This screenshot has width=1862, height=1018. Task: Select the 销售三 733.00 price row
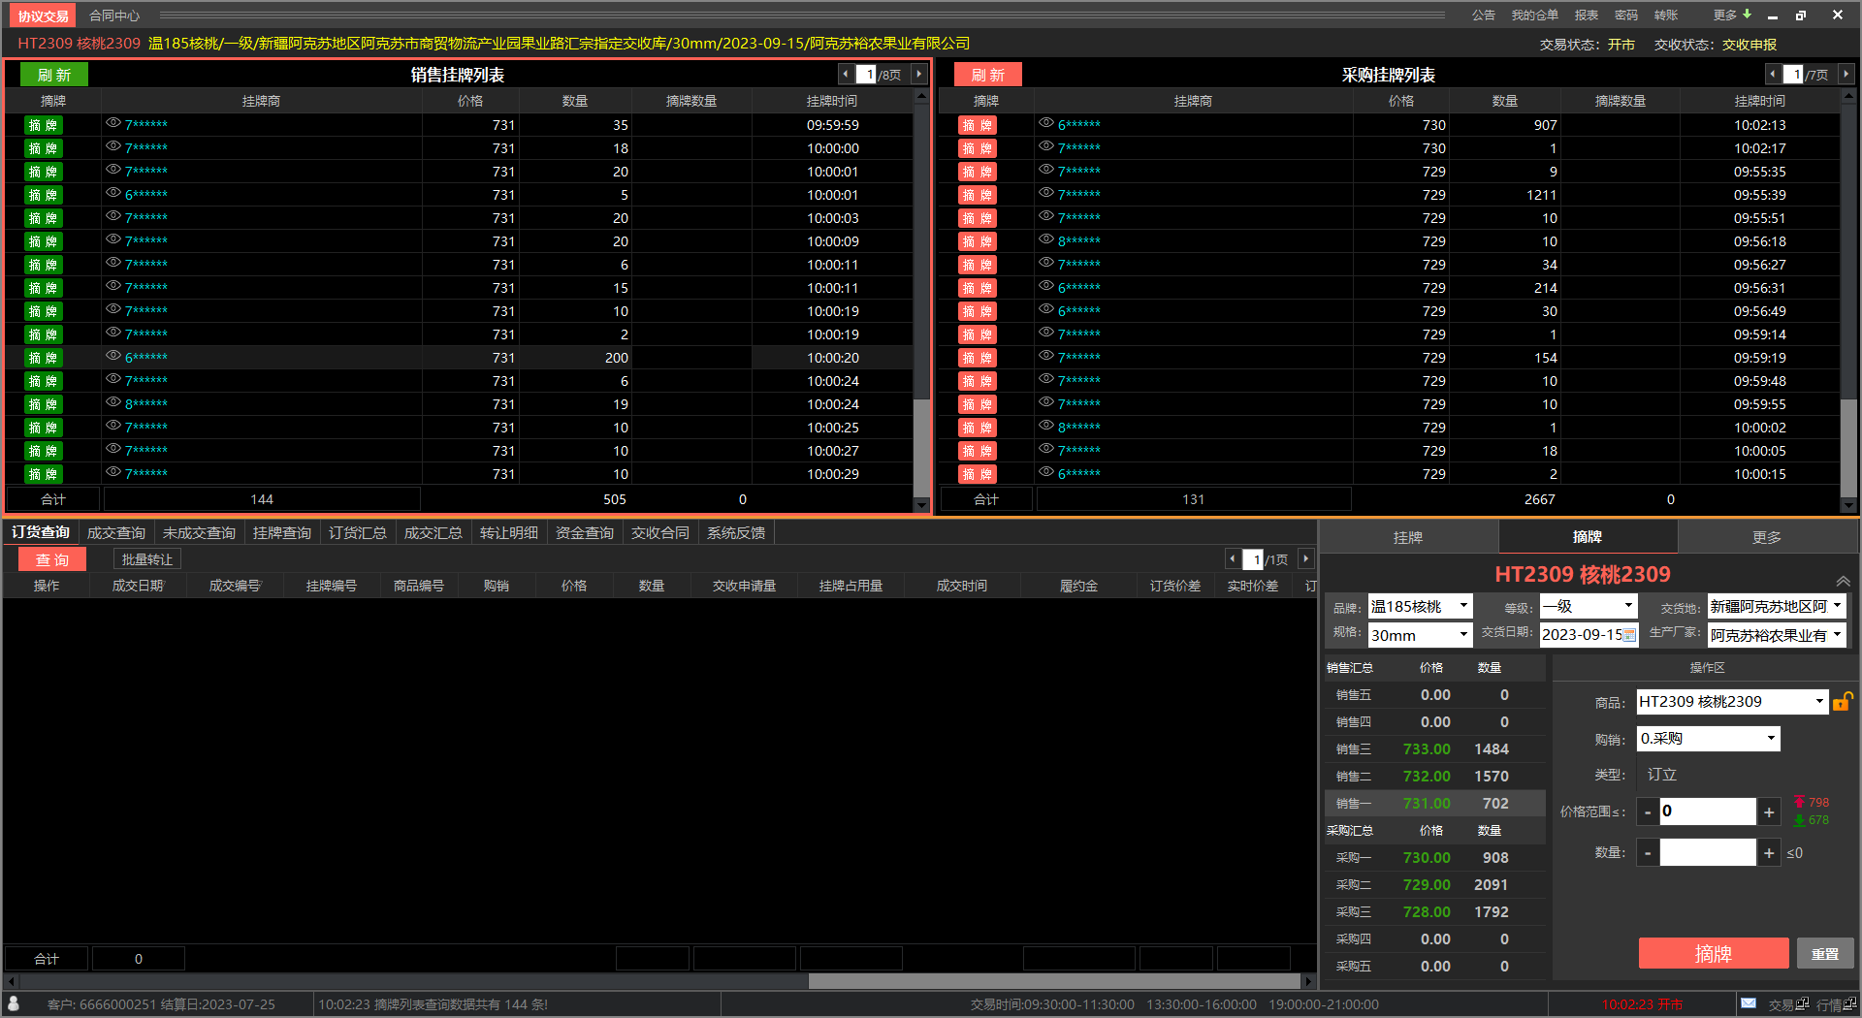click(1434, 749)
